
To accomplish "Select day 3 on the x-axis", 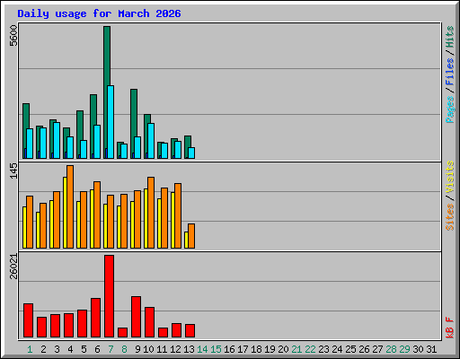I will click(57, 349).
